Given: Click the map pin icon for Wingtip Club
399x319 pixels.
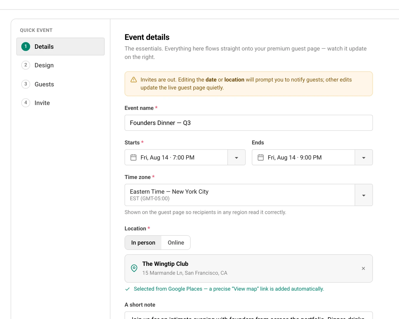Looking at the screenshot, I should tap(134, 268).
